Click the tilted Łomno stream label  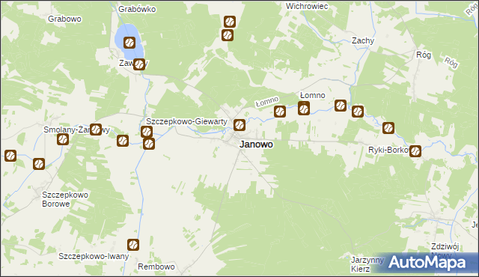click(267, 101)
